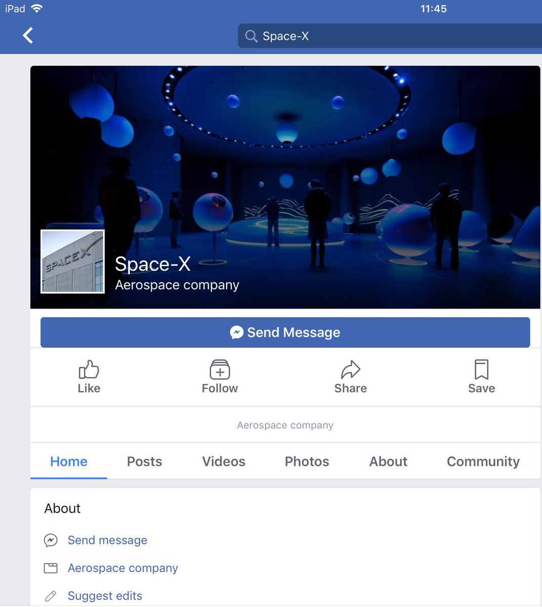Tap the 11:45 clock in status bar
Screen dimensions: 542x607
434,9
